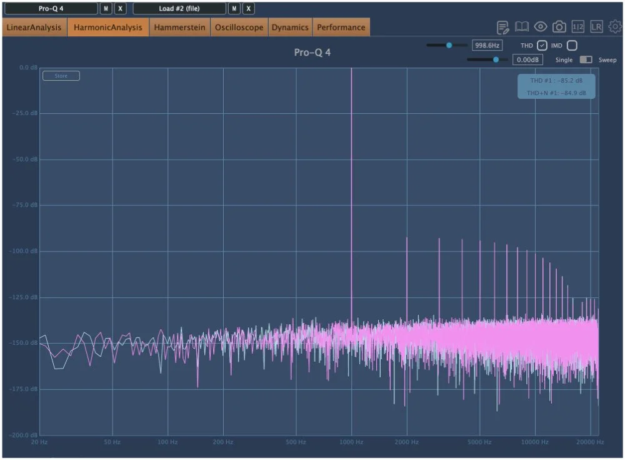625x460 pixels.
Task: Click the frequency slider handle
Action: pyautogui.click(x=449, y=45)
